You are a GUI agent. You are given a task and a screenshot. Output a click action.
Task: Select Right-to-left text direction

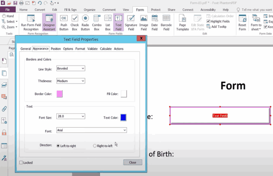click(x=95, y=146)
